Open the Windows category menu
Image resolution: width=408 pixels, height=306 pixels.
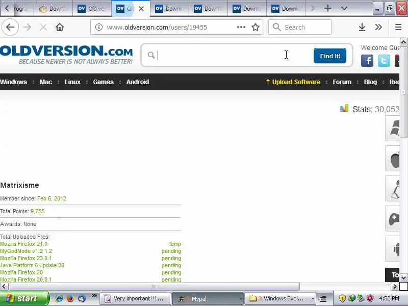14,82
